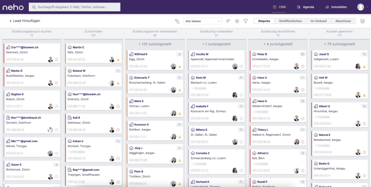Open the sort order icon
The image size is (371, 187).
click(x=228, y=21)
